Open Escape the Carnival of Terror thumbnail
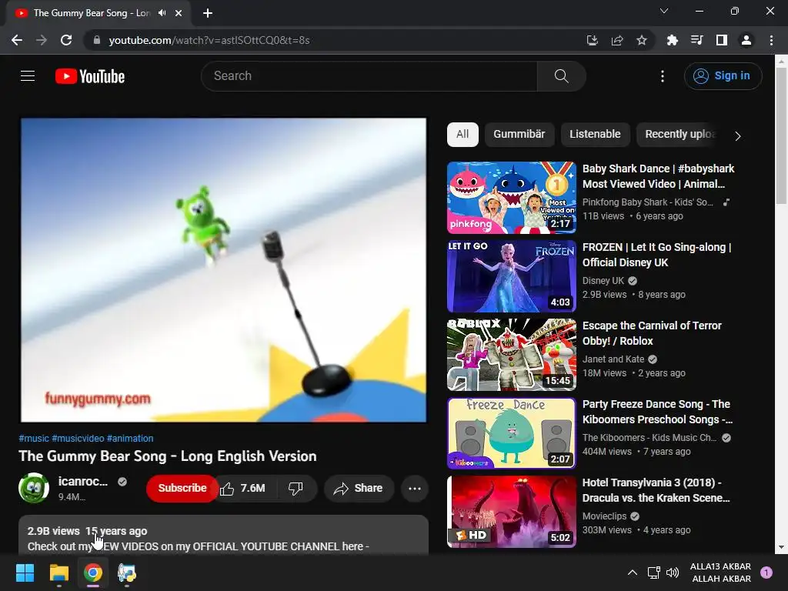Viewport: 788px width, 591px height. (x=512, y=354)
